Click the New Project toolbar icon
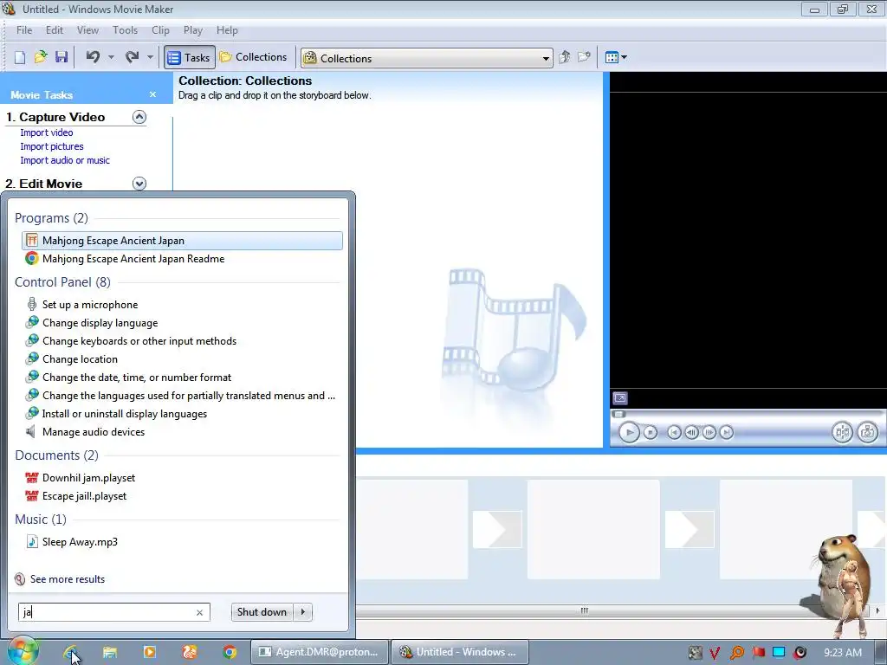 pos(20,57)
